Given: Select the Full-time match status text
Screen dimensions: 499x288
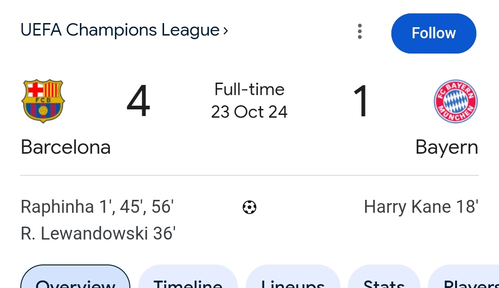Looking at the screenshot, I should tap(249, 89).
